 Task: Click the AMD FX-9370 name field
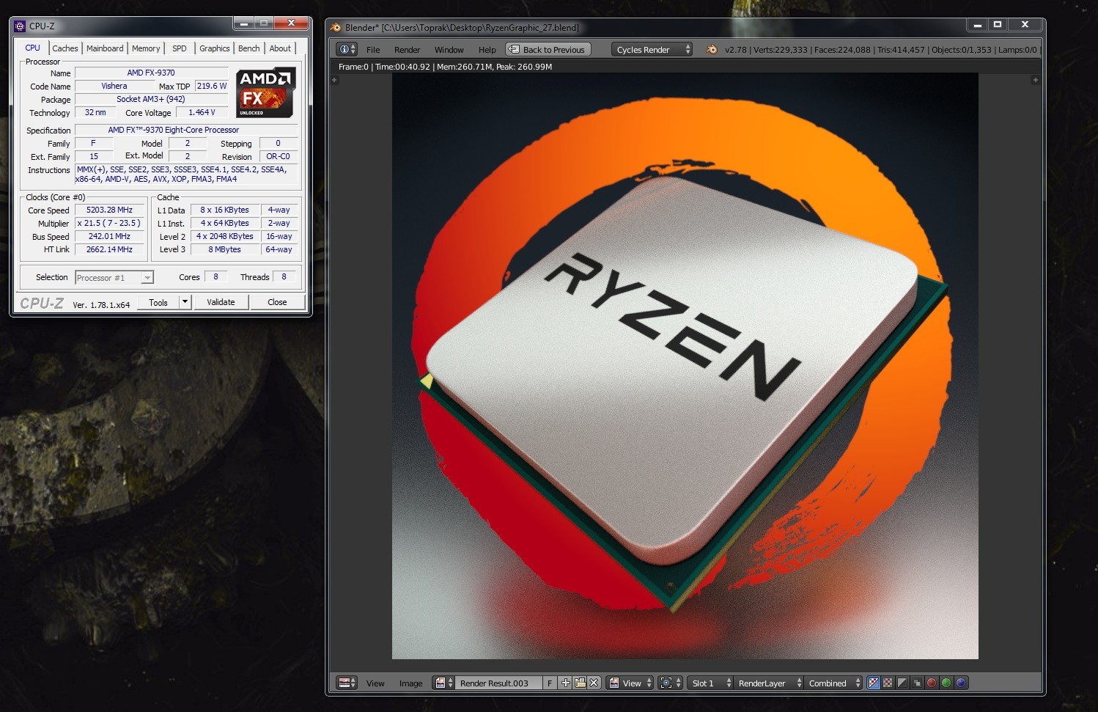pos(151,73)
